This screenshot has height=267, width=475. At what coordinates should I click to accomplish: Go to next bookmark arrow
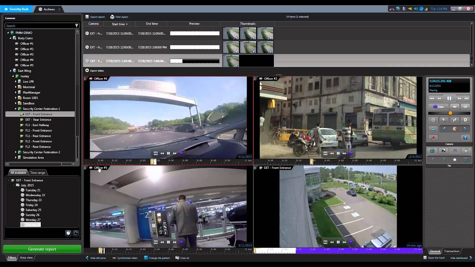(465, 129)
